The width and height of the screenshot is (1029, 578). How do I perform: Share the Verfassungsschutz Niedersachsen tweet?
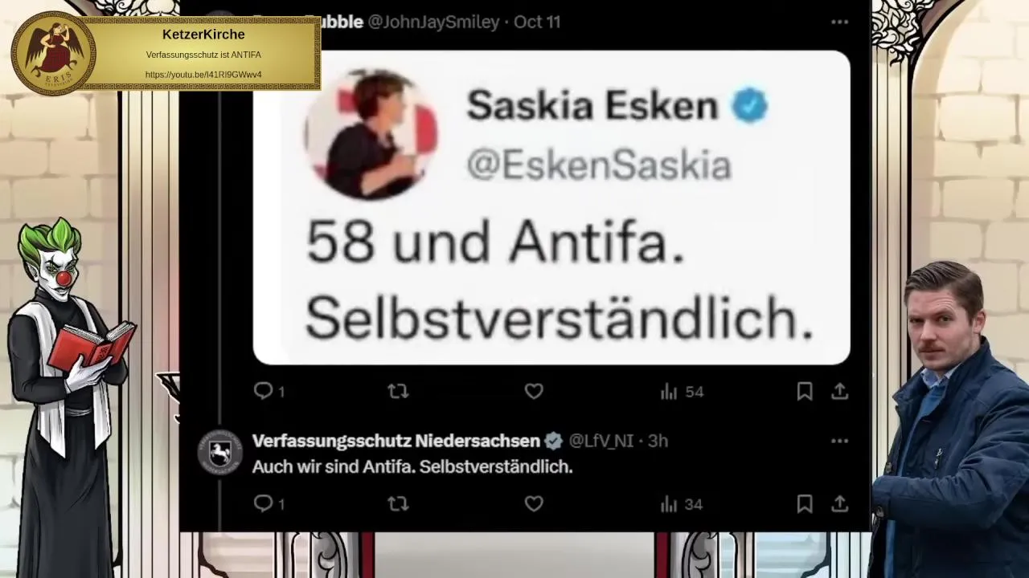tap(839, 503)
